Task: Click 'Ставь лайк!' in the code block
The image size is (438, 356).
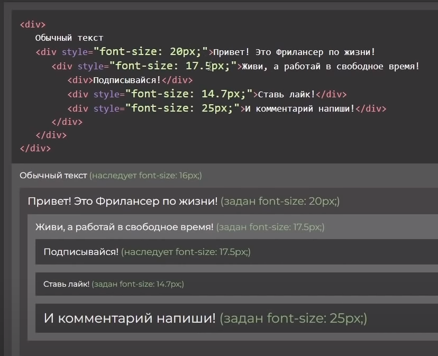Action: tap(286, 95)
